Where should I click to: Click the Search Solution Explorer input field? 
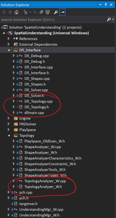click(53, 20)
